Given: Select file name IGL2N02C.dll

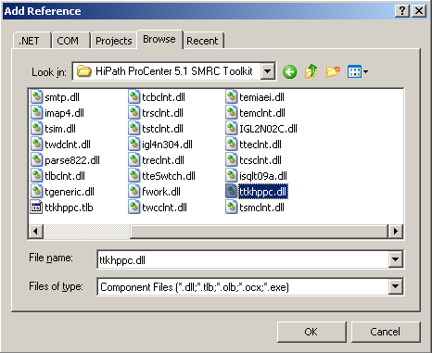Looking at the screenshot, I should pyautogui.click(x=268, y=129).
